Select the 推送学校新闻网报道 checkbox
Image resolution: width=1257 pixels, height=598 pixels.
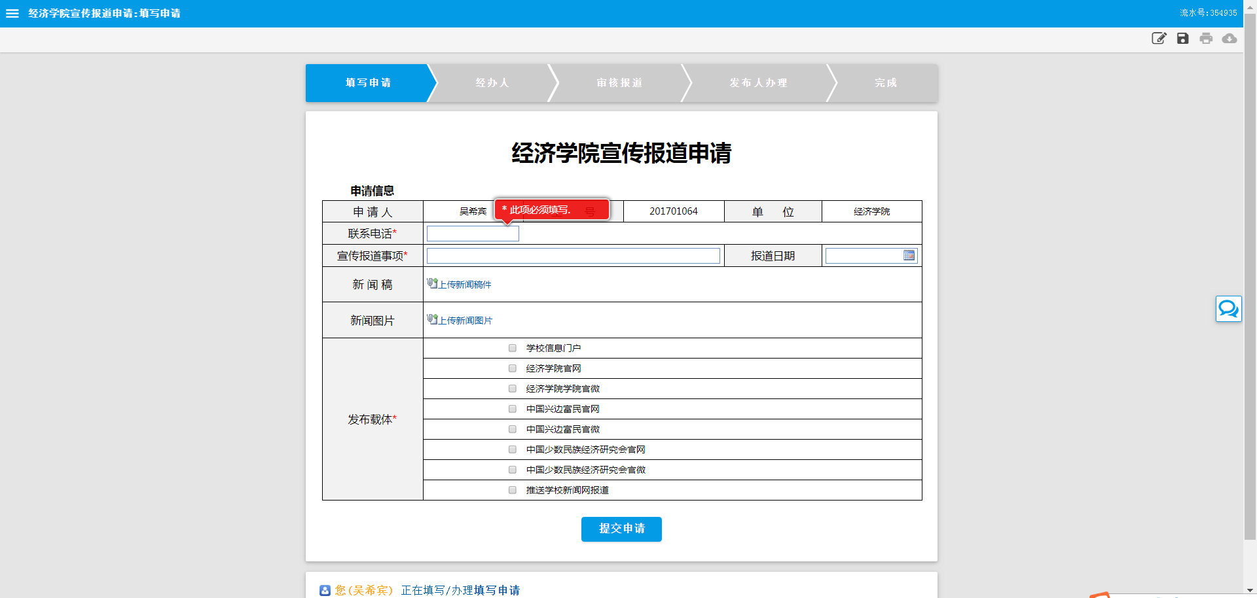point(513,490)
